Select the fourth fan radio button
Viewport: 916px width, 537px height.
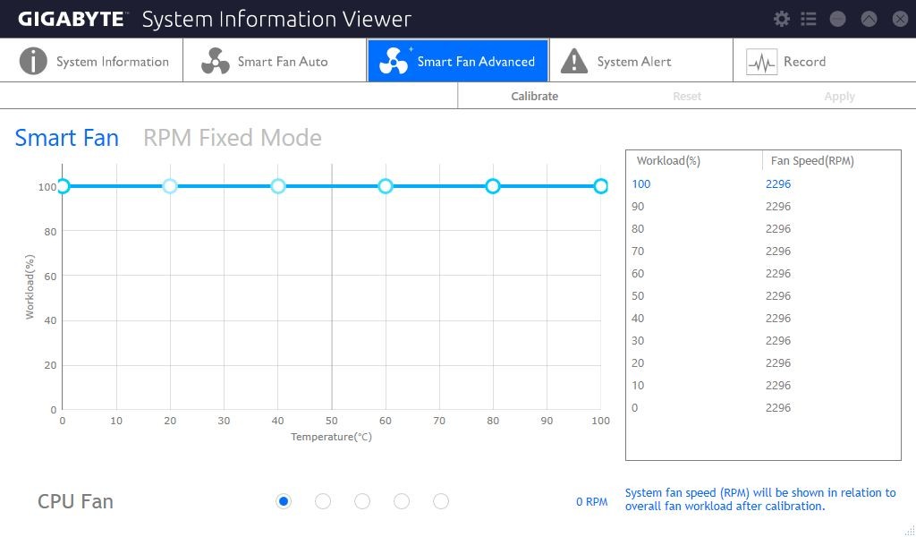click(x=402, y=501)
